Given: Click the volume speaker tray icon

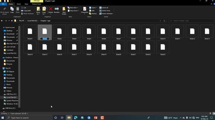Looking at the screenshot, I should [x=190, y=118].
